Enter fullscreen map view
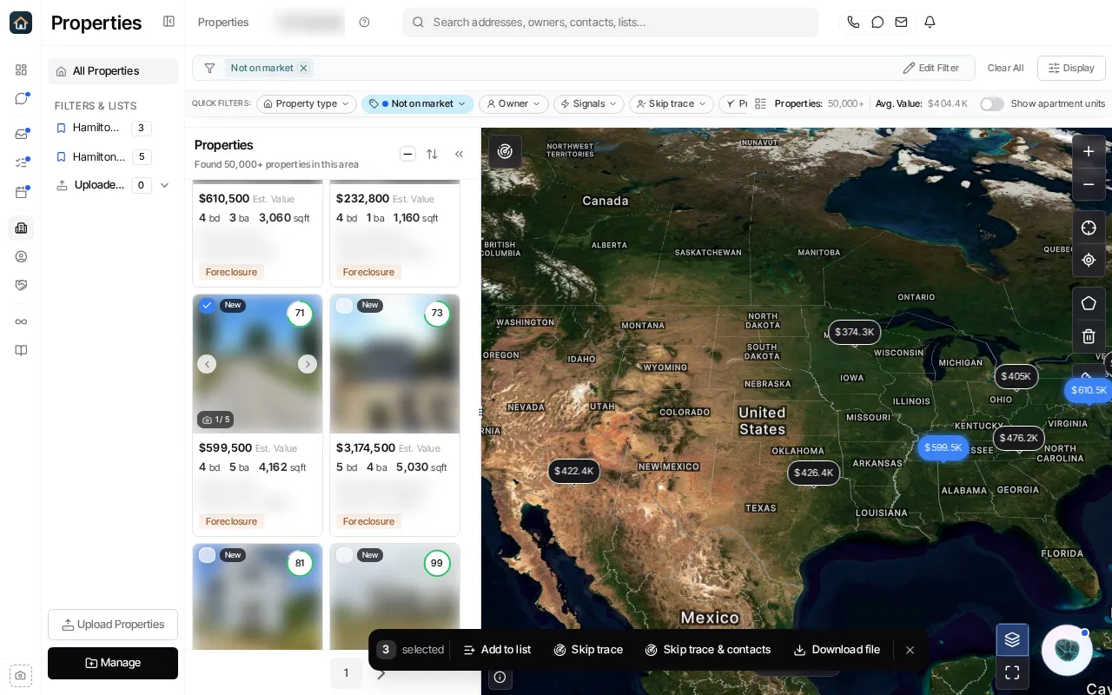Image resolution: width=1112 pixels, height=695 pixels. click(1012, 672)
